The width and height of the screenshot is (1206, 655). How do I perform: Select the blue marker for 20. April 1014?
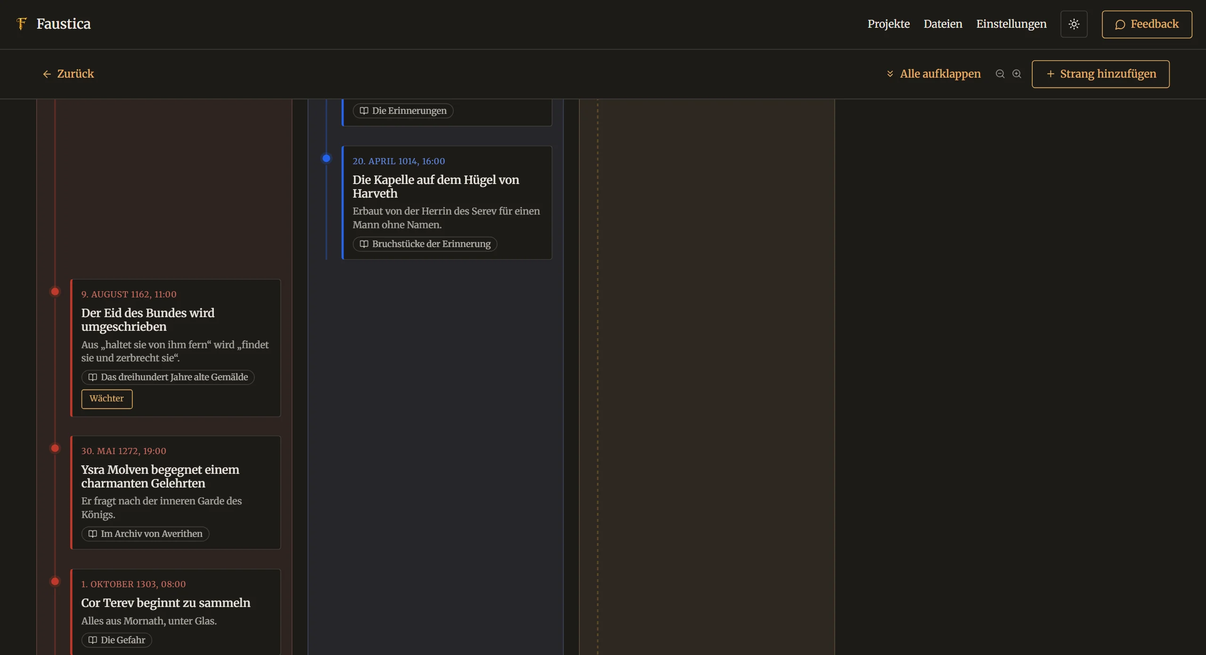pos(326,158)
